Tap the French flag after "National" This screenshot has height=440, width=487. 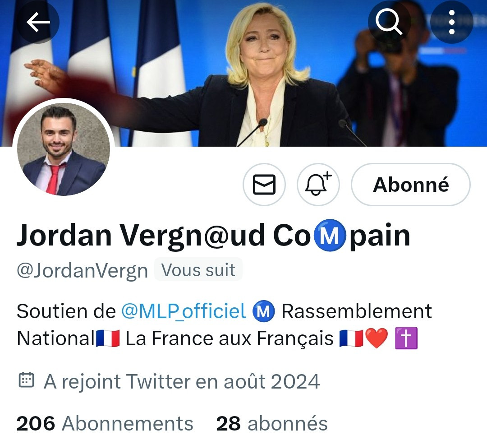pyautogui.click(x=108, y=338)
